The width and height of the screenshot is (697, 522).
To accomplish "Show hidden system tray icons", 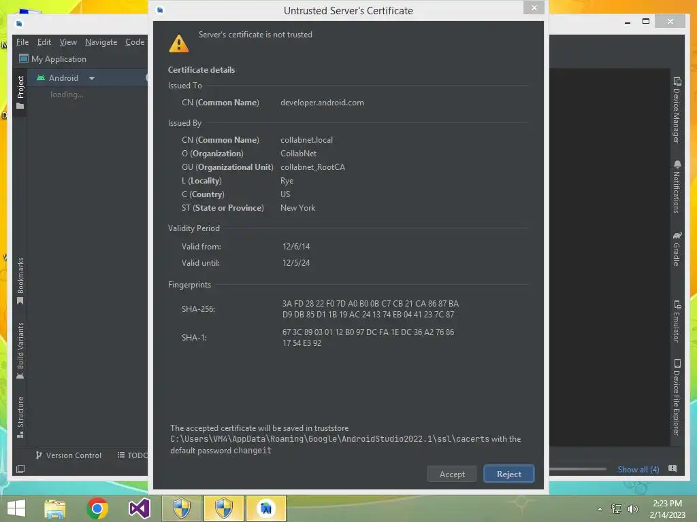I will pyautogui.click(x=600, y=509).
